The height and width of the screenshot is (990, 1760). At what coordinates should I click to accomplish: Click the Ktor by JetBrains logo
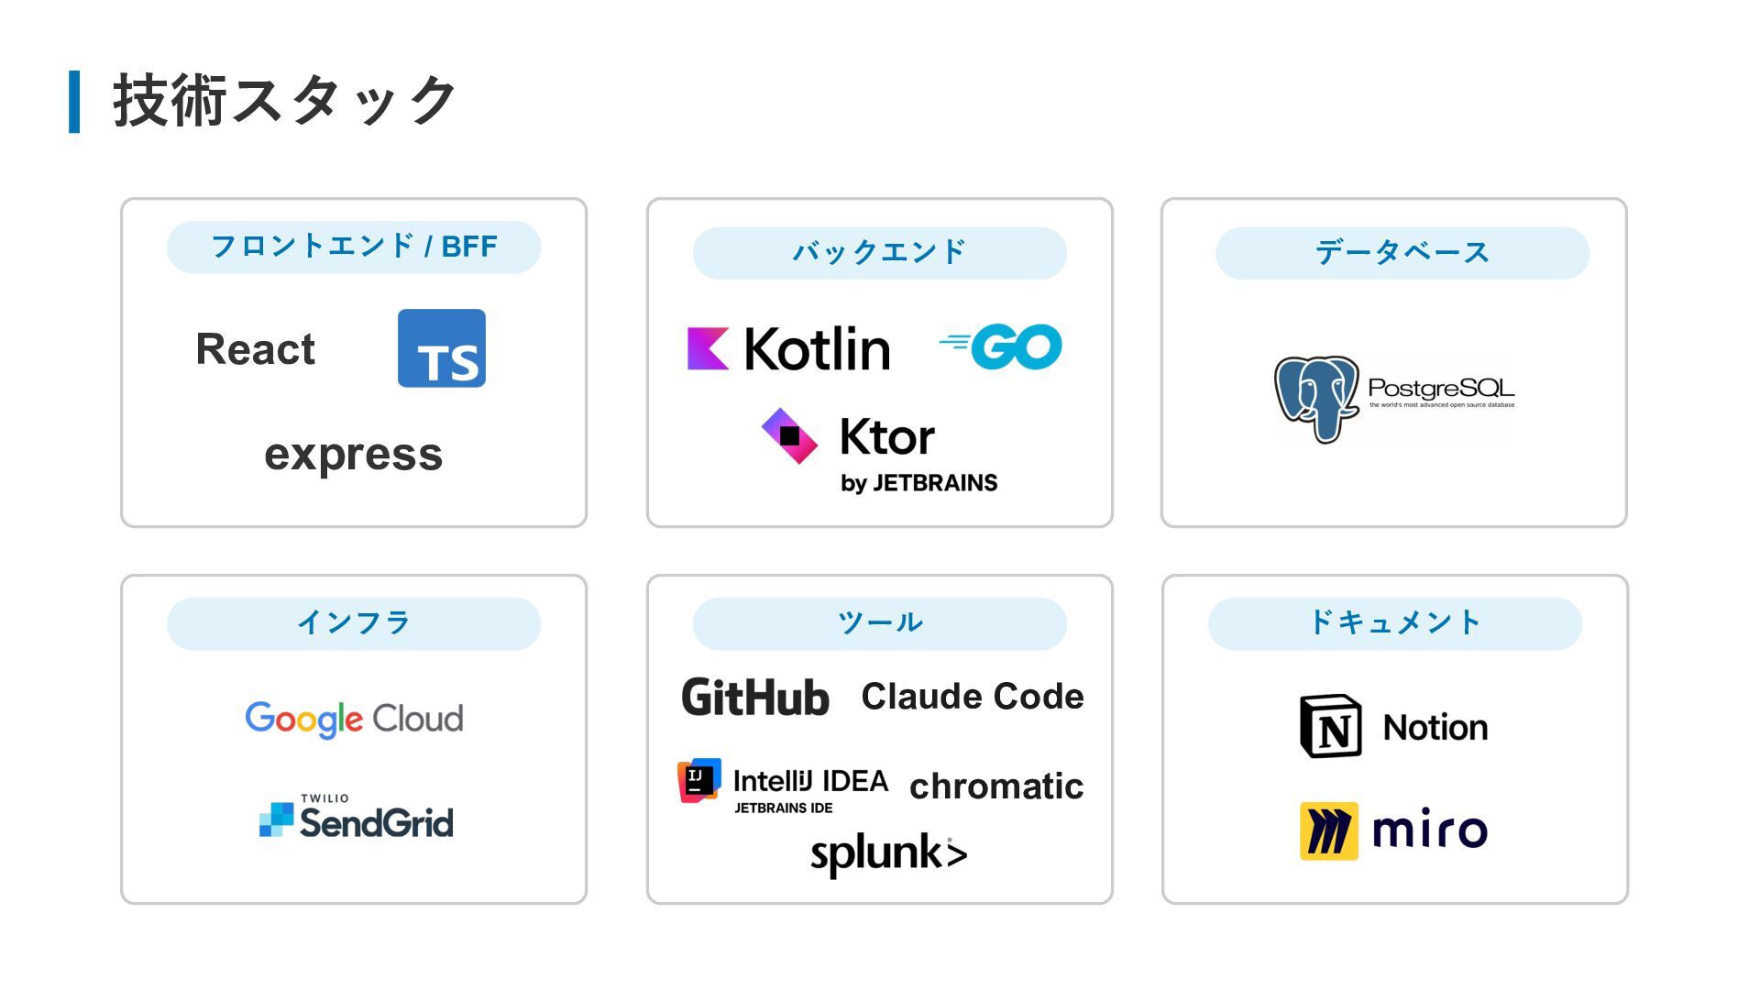(x=880, y=451)
